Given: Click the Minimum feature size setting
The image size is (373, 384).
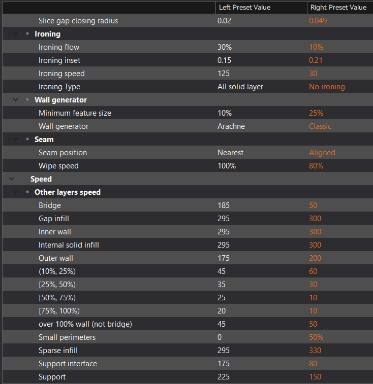Looking at the screenshot, I should pos(75,113).
